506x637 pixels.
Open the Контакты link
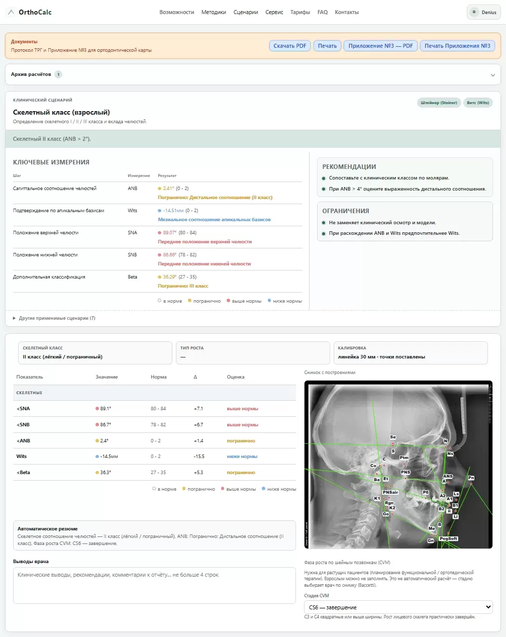(347, 12)
